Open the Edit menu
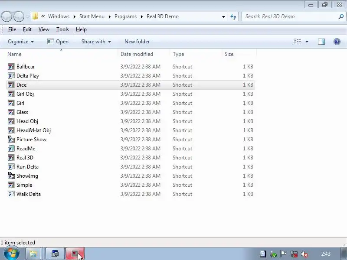The width and height of the screenshot is (347, 260). coord(27,29)
